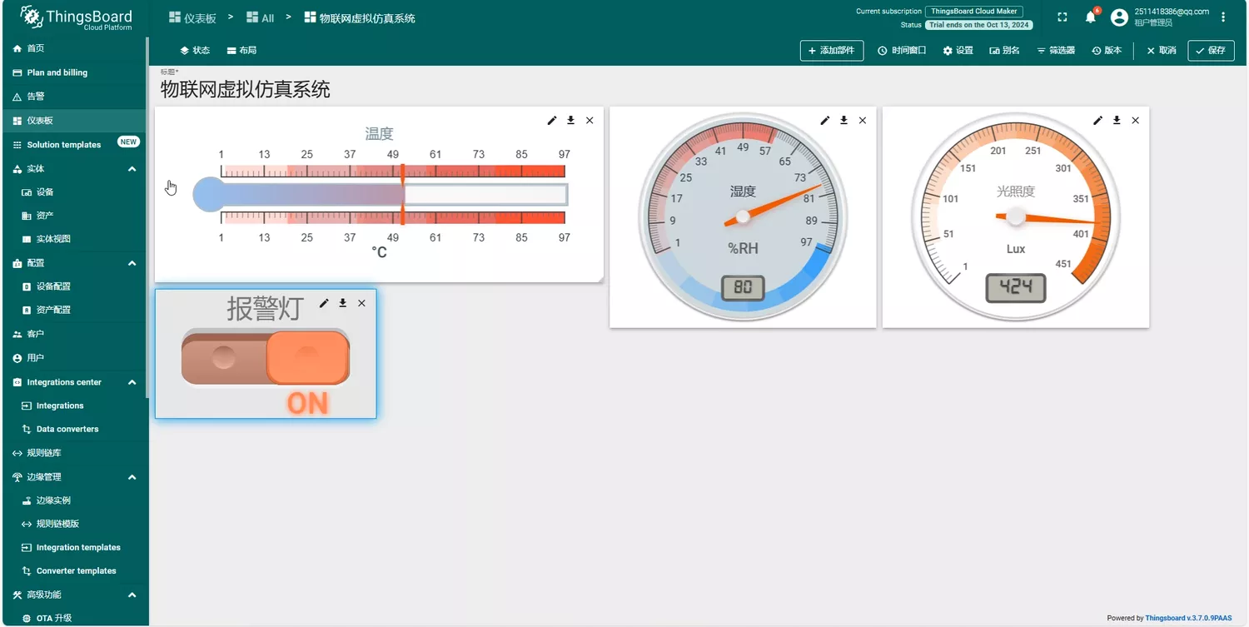Click the temperature thermometer bar
1249x627 pixels.
381,195
